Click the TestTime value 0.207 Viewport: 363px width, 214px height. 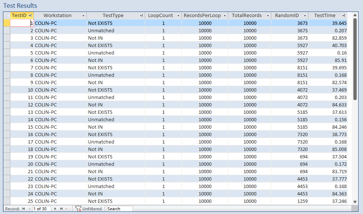340,30
